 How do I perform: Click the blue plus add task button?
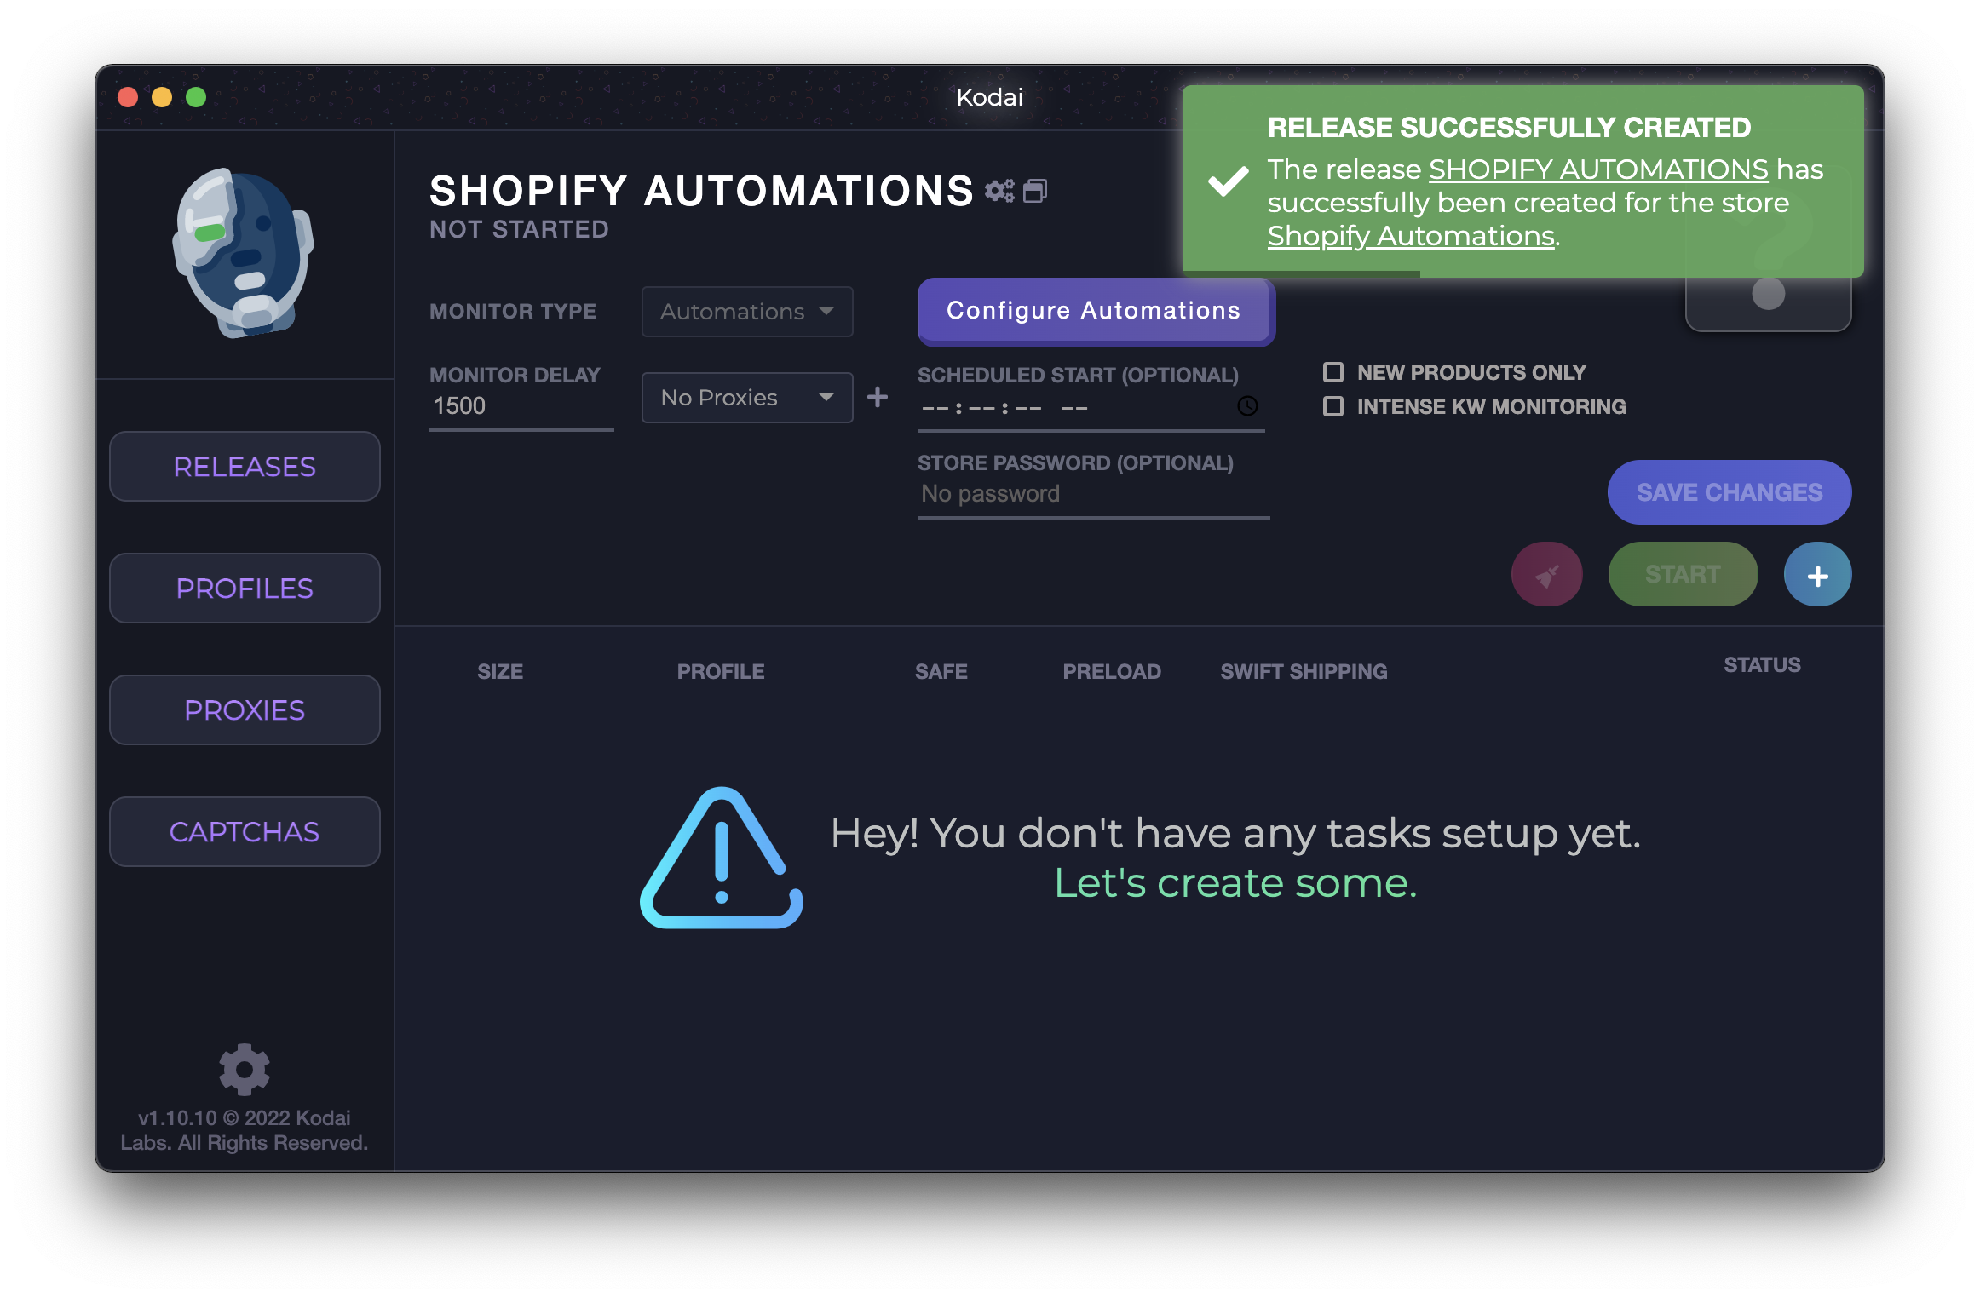pyautogui.click(x=1817, y=575)
